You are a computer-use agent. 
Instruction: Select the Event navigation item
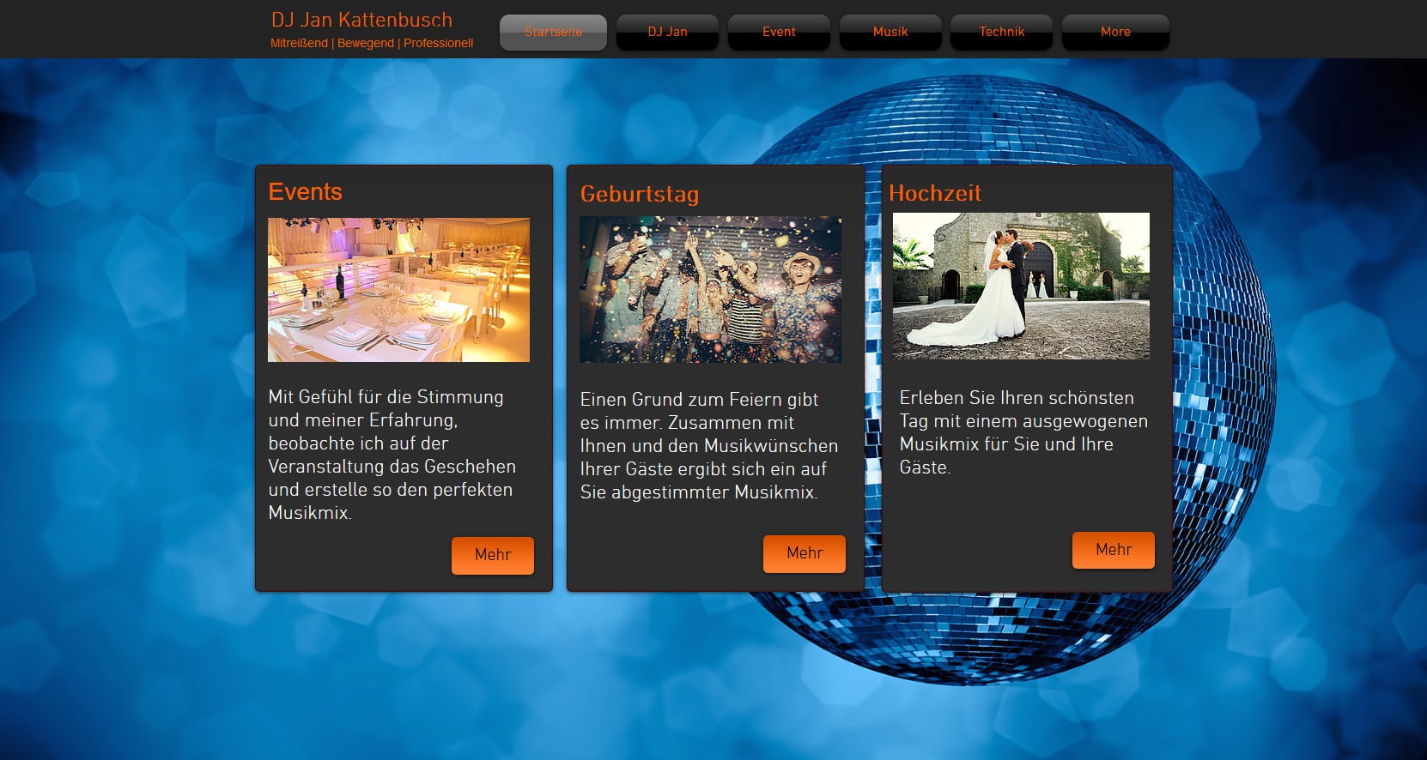(779, 32)
